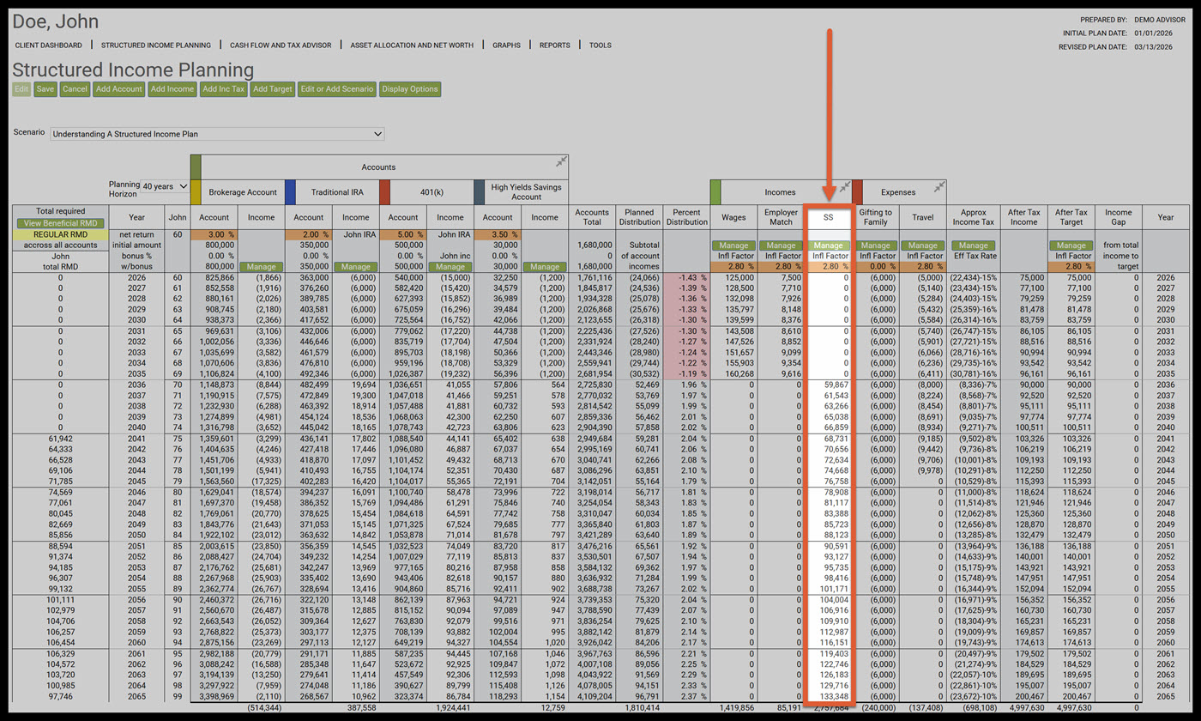Open the Tools menu
Viewport: 1201px width, 721px height.
point(600,45)
